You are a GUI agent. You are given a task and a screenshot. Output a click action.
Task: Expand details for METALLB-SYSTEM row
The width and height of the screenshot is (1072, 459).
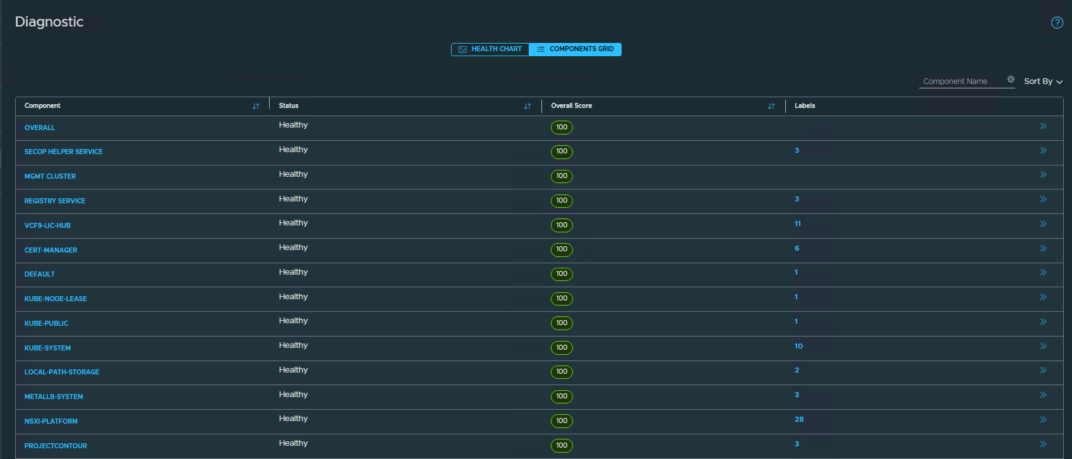click(x=1043, y=395)
